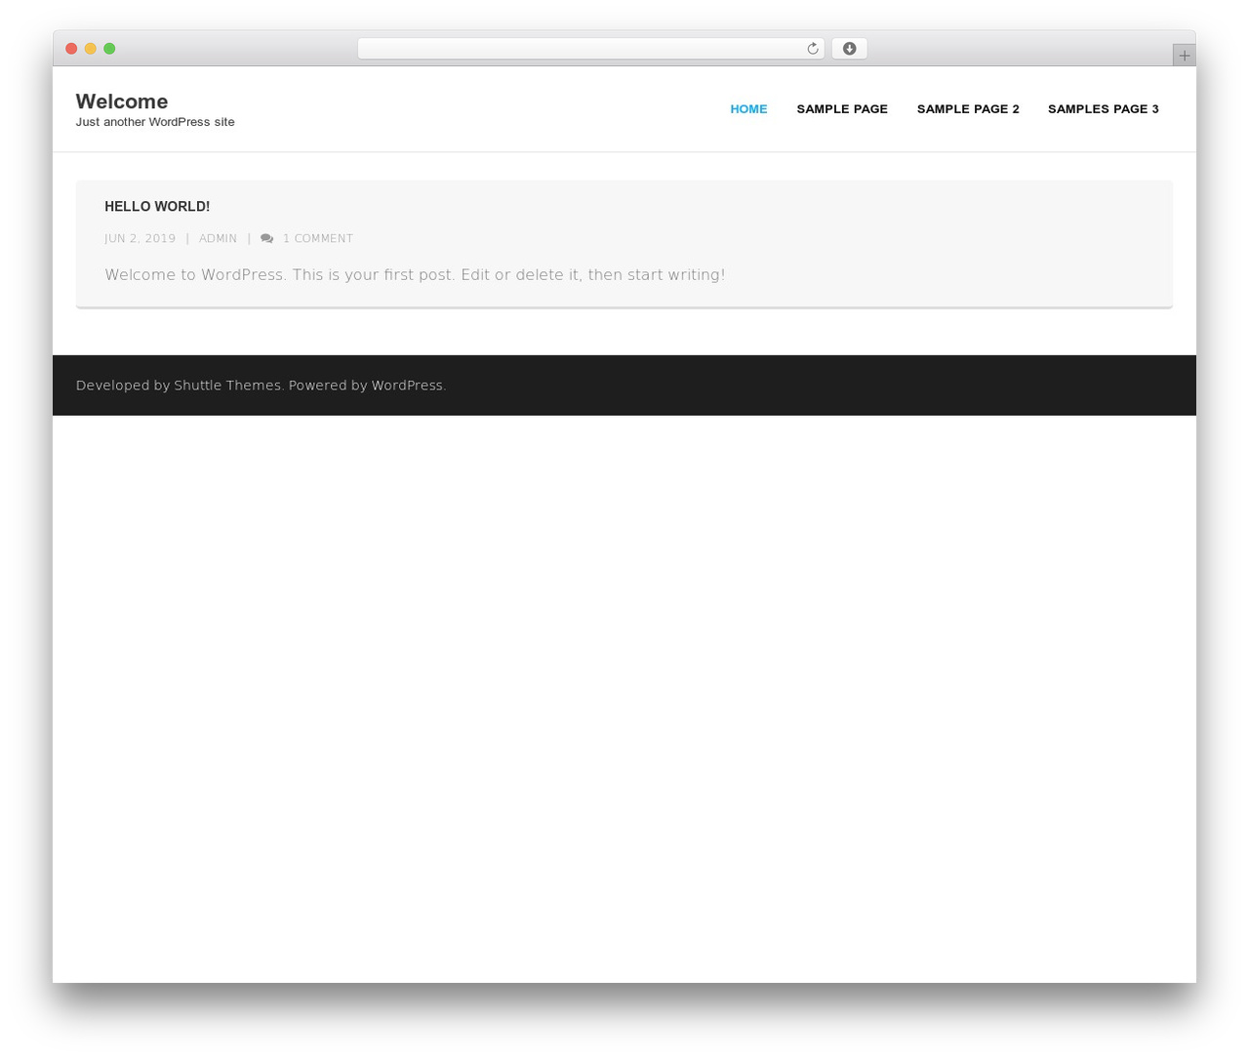Open a new tab with plus icon
The width and height of the screenshot is (1249, 1058).
click(x=1184, y=56)
